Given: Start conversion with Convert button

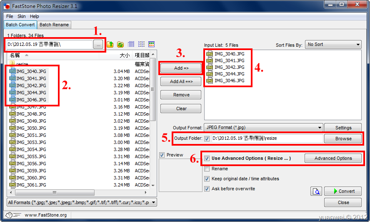Looking at the screenshot, I should tap(343, 191).
